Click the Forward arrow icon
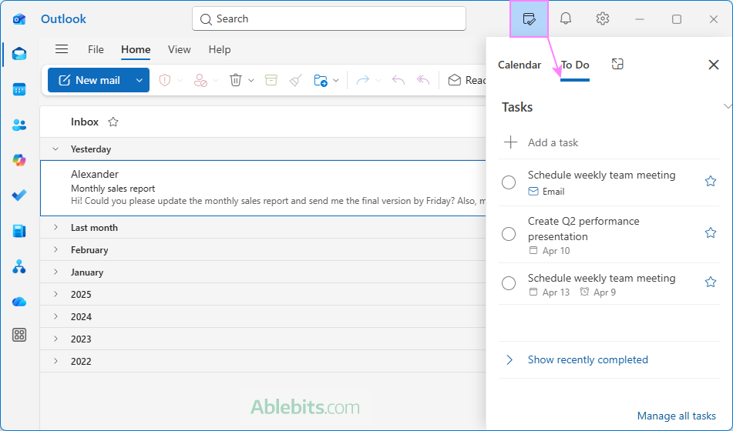The width and height of the screenshot is (733, 431). click(362, 80)
